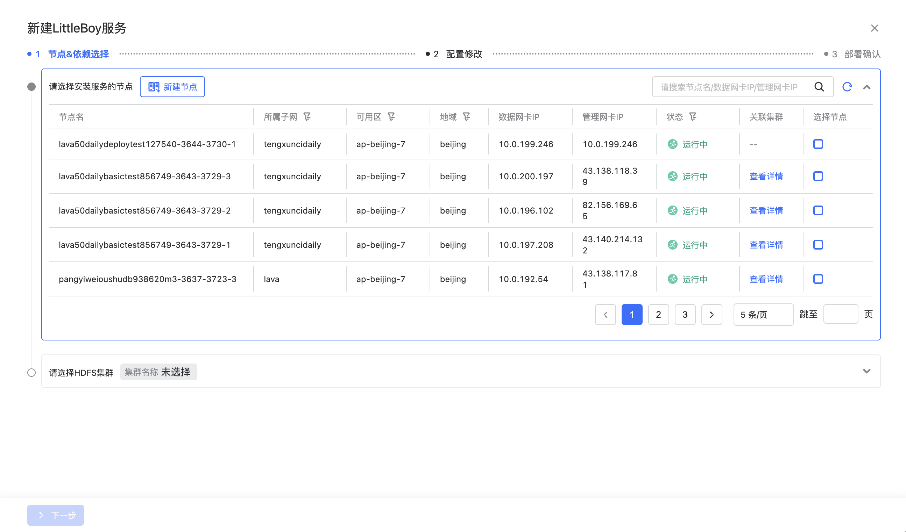Expand the 请选择HDFS集群 section
The height and width of the screenshot is (532, 906).
866,371
